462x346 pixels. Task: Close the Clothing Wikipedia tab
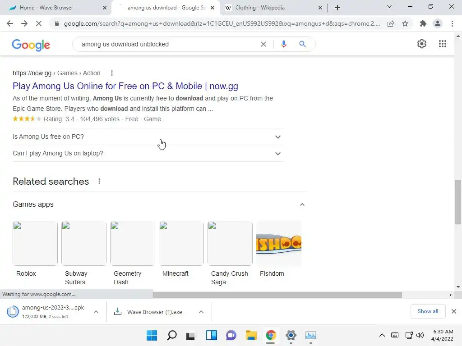coord(320,8)
